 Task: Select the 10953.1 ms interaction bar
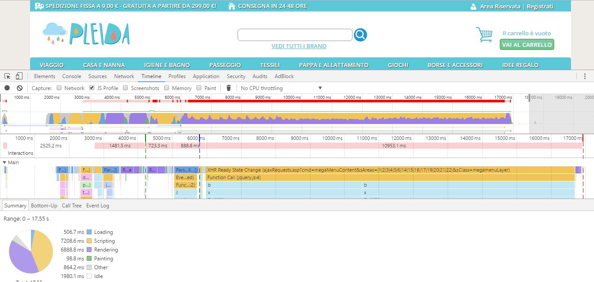(x=394, y=146)
